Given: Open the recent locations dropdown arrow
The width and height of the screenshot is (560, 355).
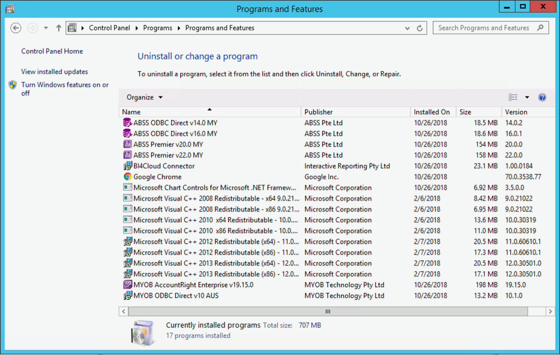Looking at the screenshot, I should coord(46,28).
